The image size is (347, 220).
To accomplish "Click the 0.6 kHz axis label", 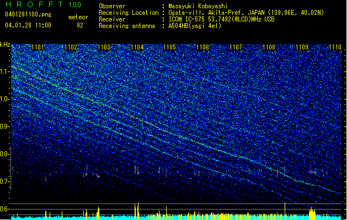I will 5,209.
